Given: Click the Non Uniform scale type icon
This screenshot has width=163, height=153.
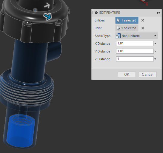Looking at the screenshot, I should pos(118,36).
